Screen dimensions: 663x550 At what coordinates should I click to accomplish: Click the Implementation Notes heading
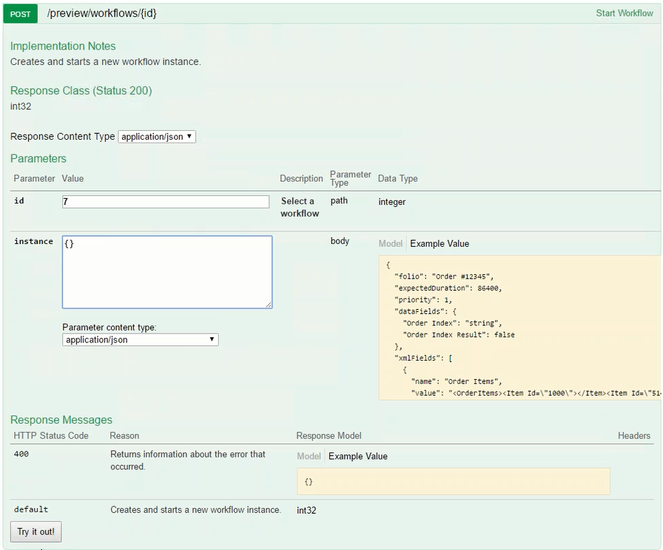(x=63, y=46)
